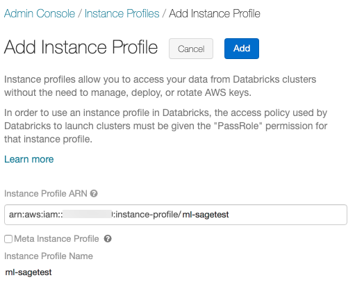
Task: Click the arn:aws:iam prefix in ARN field
Action: [x=36, y=215]
